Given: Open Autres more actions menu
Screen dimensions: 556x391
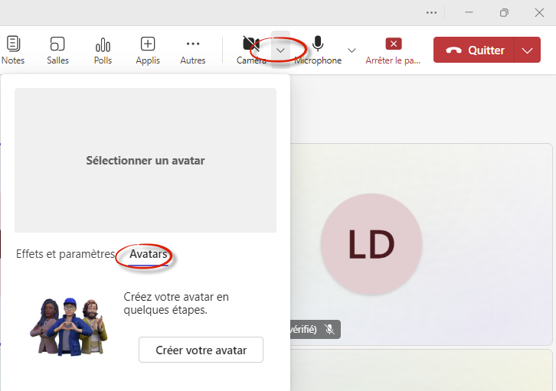Looking at the screenshot, I should [x=193, y=44].
